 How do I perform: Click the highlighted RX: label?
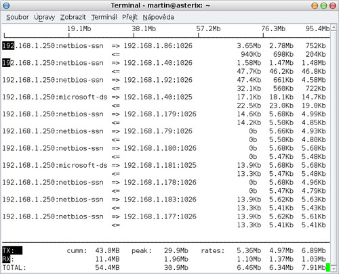8,259
